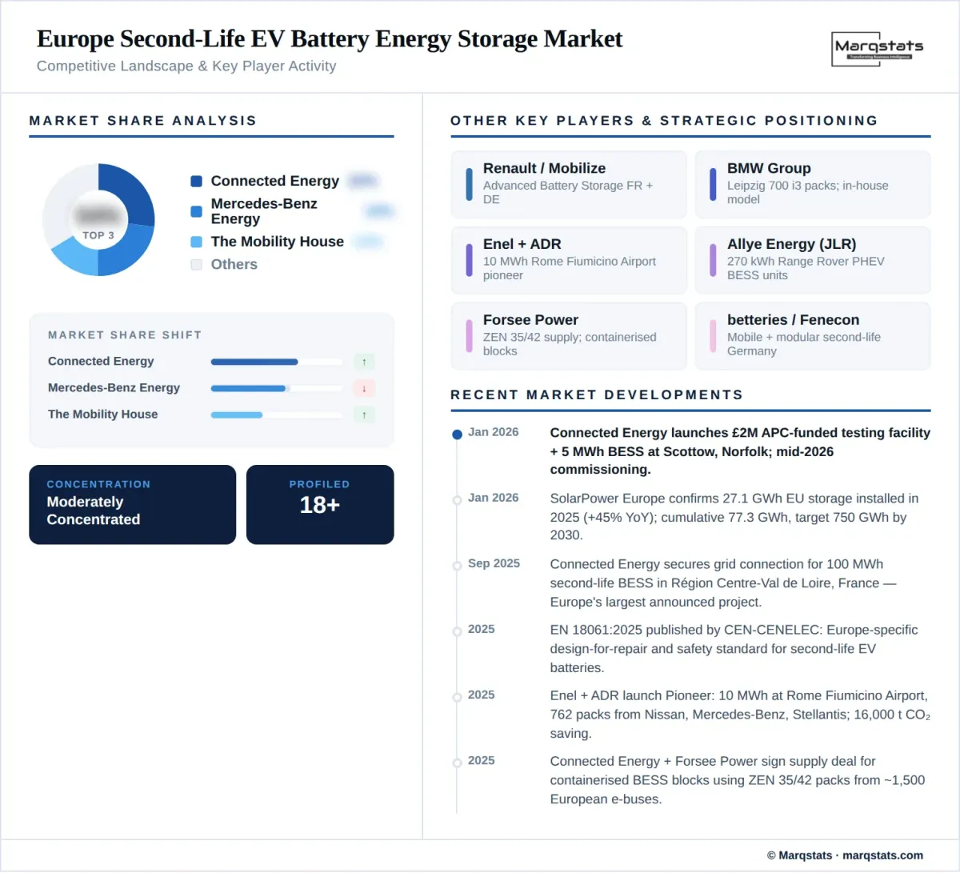The image size is (960, 873).
Task: Click the '© Marqstats · marqstats.com' footer link
Action: pyautogui.click(x=845, y=855)
